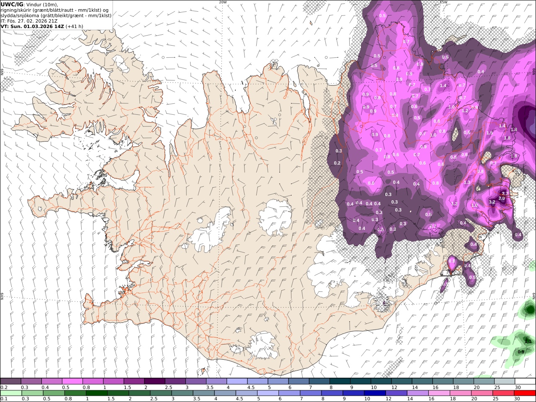Screen dimensions: 536x402
Task: Click the '4.5' label under the snow legend
Action: (250, 387)
